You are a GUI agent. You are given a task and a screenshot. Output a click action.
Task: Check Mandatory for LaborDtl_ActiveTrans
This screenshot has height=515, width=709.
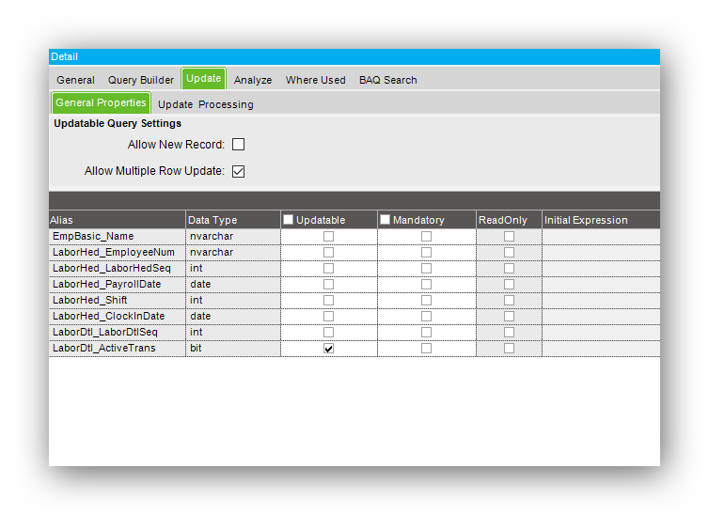click(426, 349)
